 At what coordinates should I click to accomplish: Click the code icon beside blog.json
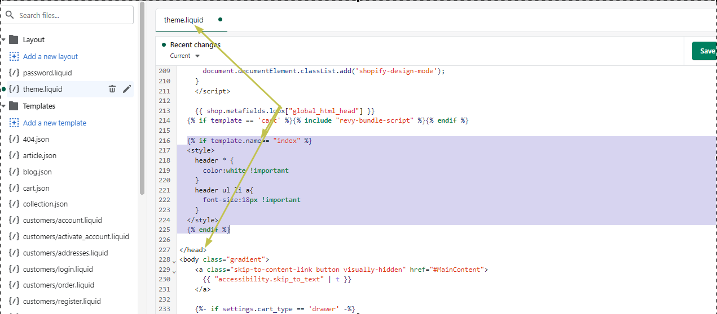pos(14,172)
